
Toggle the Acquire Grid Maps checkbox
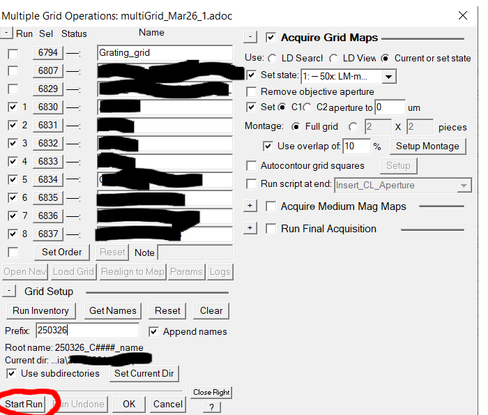coord(270,38)
